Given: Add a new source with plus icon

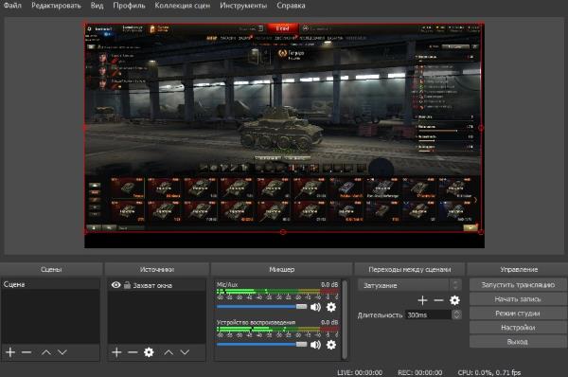Looking at the screenshot, I should 116,352.
